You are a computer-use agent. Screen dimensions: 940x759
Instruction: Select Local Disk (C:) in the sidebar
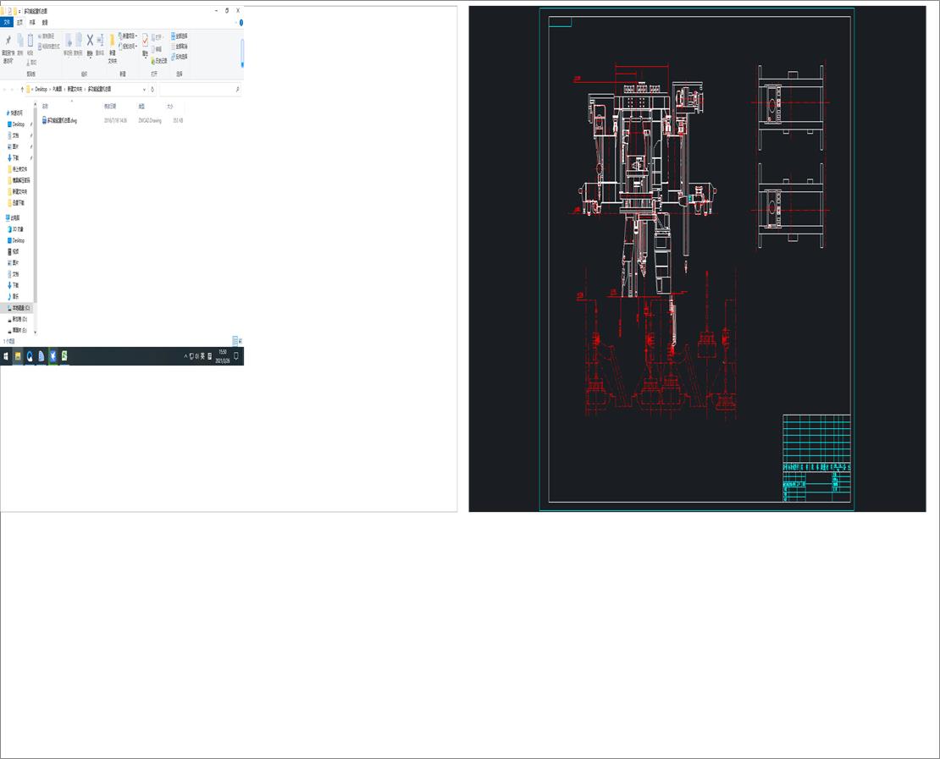click(18, 308)
